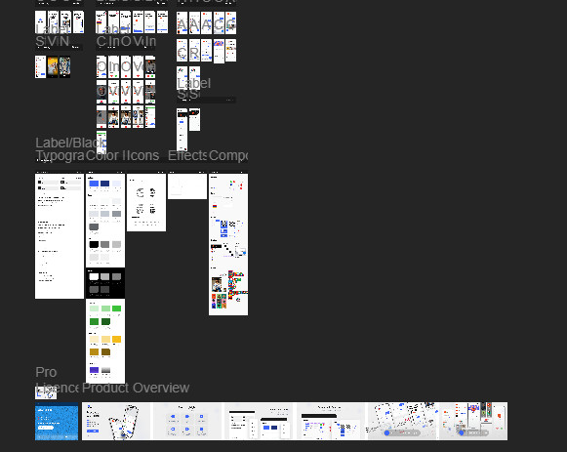This screenshot has width=567, height=452.
Task: Pick the bright yellow color swatch
Action: click(116, 339)
